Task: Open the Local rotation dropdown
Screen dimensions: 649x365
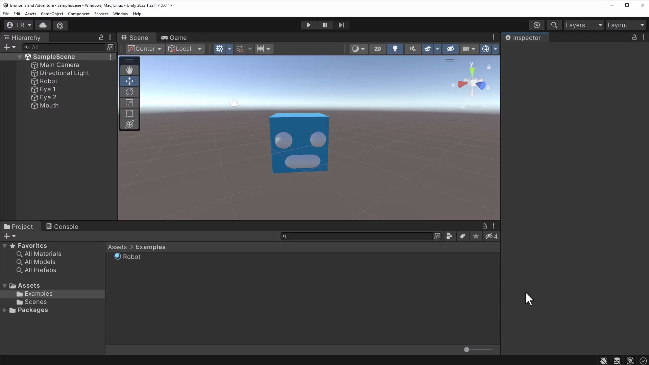Action: 185,49
